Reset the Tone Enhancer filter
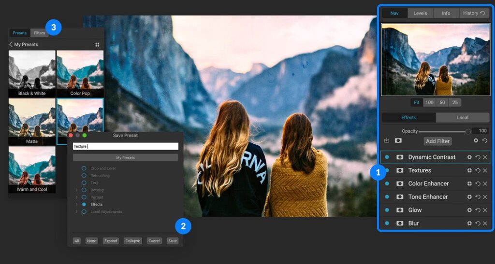495x264 pixels. pyautogui.click(x=478, y=197)
